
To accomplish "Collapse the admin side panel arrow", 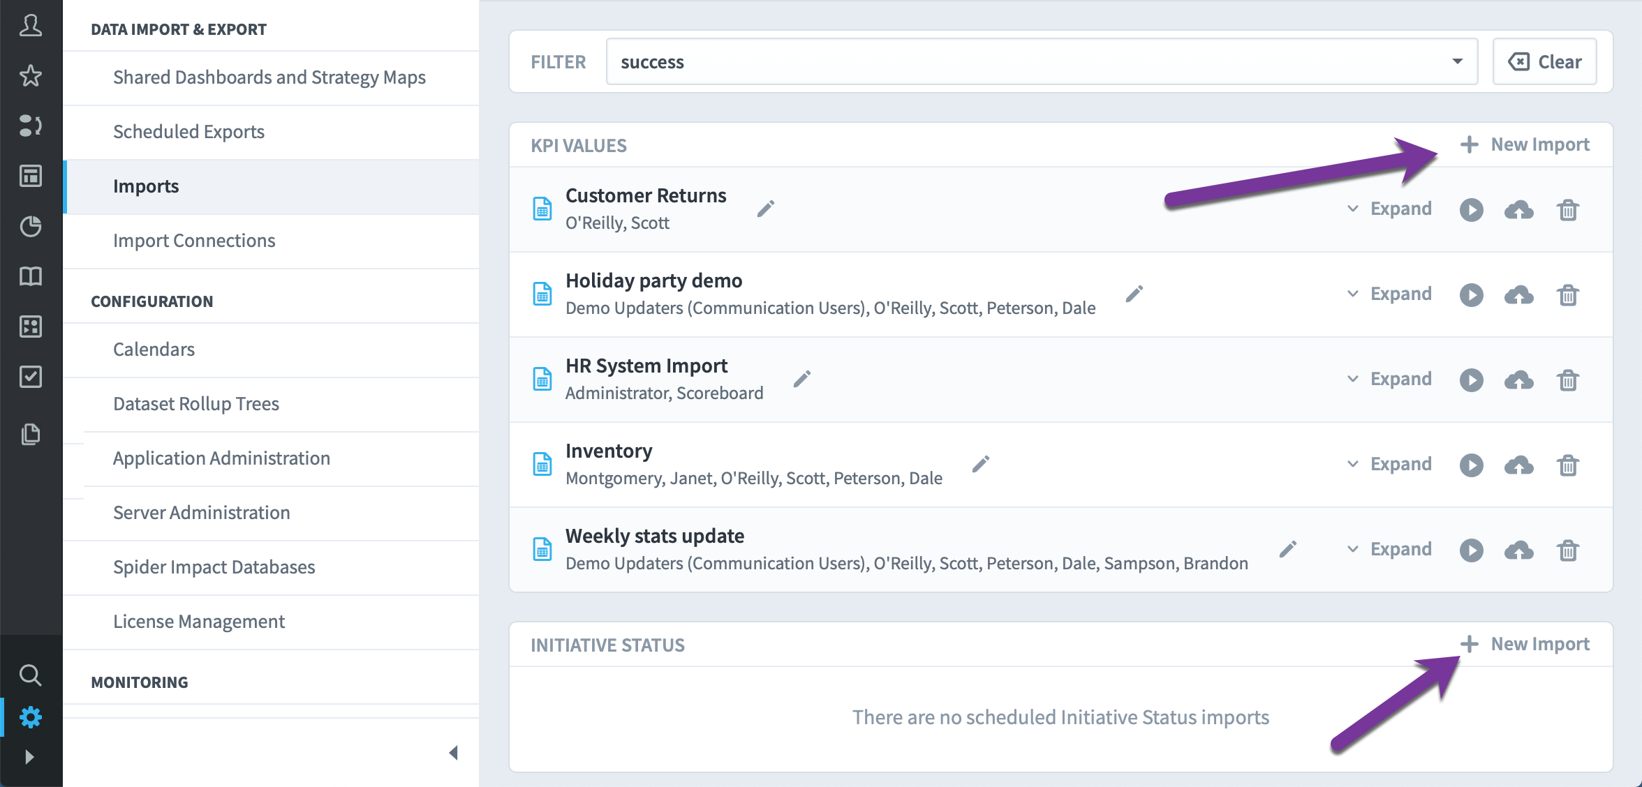I will 453,753.
